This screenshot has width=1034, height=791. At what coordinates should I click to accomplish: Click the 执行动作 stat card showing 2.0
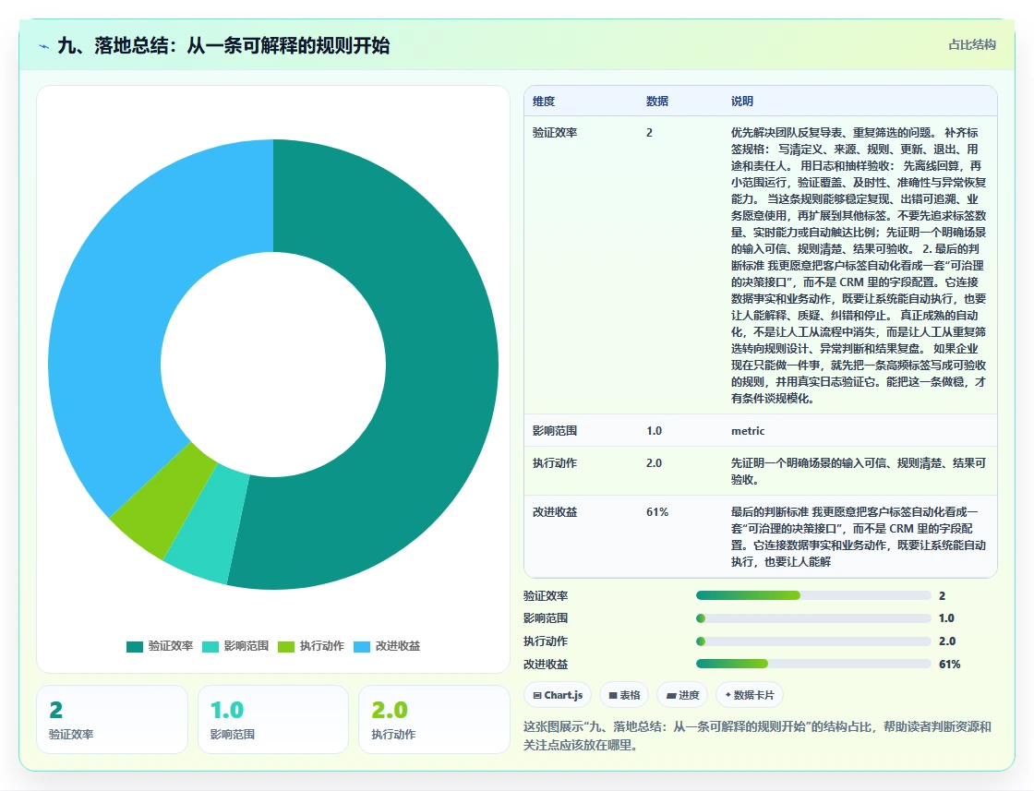434,719
